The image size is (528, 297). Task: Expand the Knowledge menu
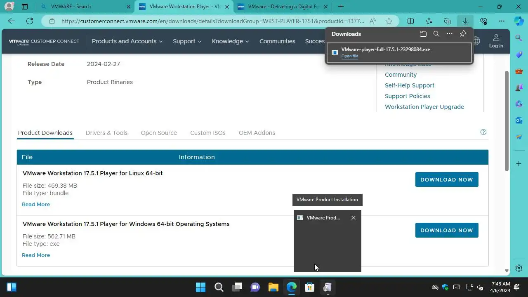click(x=230, y=41)
